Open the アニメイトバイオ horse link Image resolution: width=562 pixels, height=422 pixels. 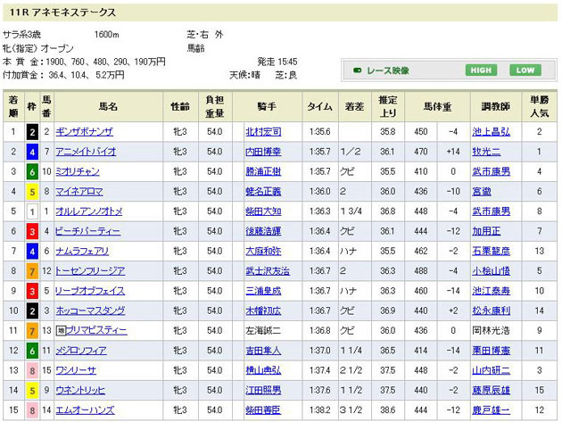coord(86,152)
